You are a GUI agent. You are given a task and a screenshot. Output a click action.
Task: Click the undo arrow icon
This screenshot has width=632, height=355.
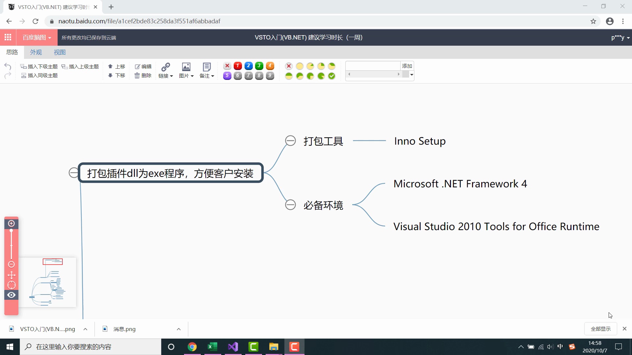coord(8,66)
